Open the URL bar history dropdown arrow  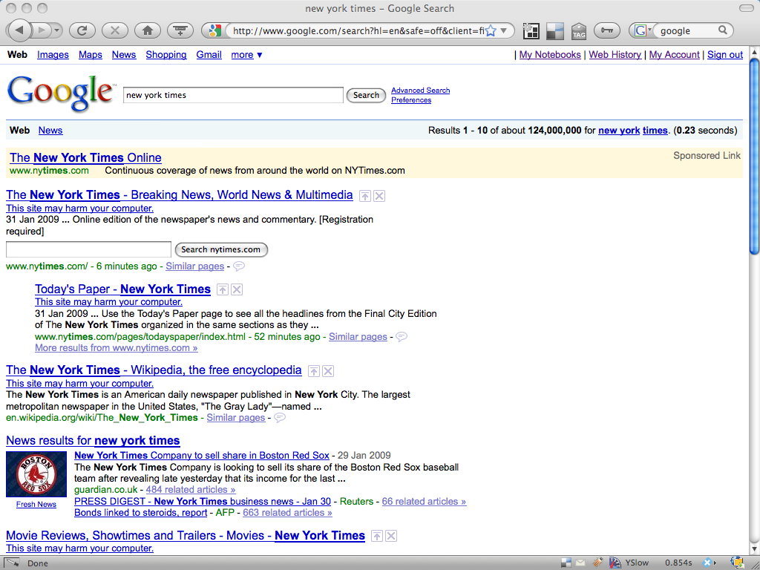[x=504, y=30]
